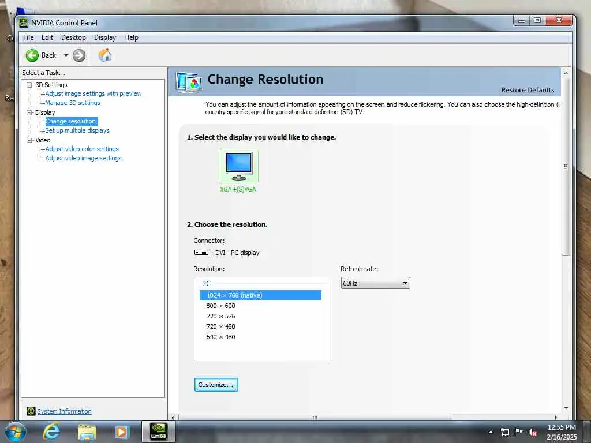Open Adjust image settings with preview
Viewport: 591px width, 443px height.
point(93,93)
